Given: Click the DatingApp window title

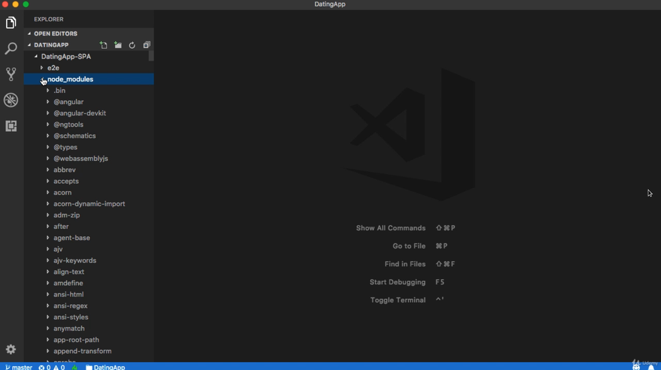Looking at the screenshot, I should pyautogui.click(x=330, y=4).
